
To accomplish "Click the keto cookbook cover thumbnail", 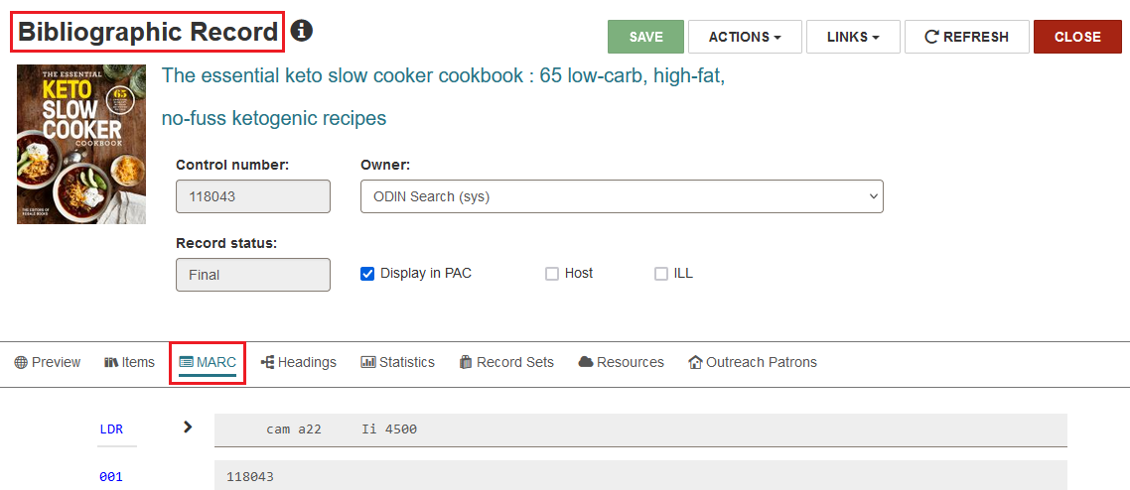I will pyautogui.click(x=81, y=145).
